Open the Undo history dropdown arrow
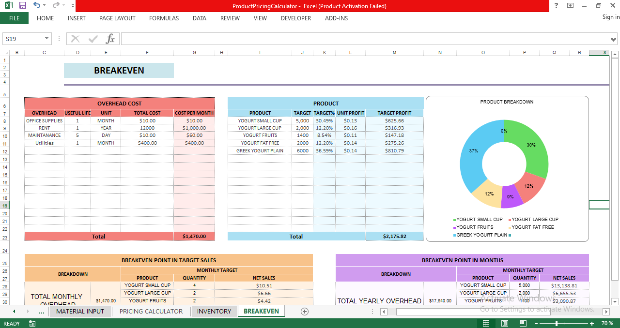Viewport: 620px width, 328px height. tap(44, 6)
